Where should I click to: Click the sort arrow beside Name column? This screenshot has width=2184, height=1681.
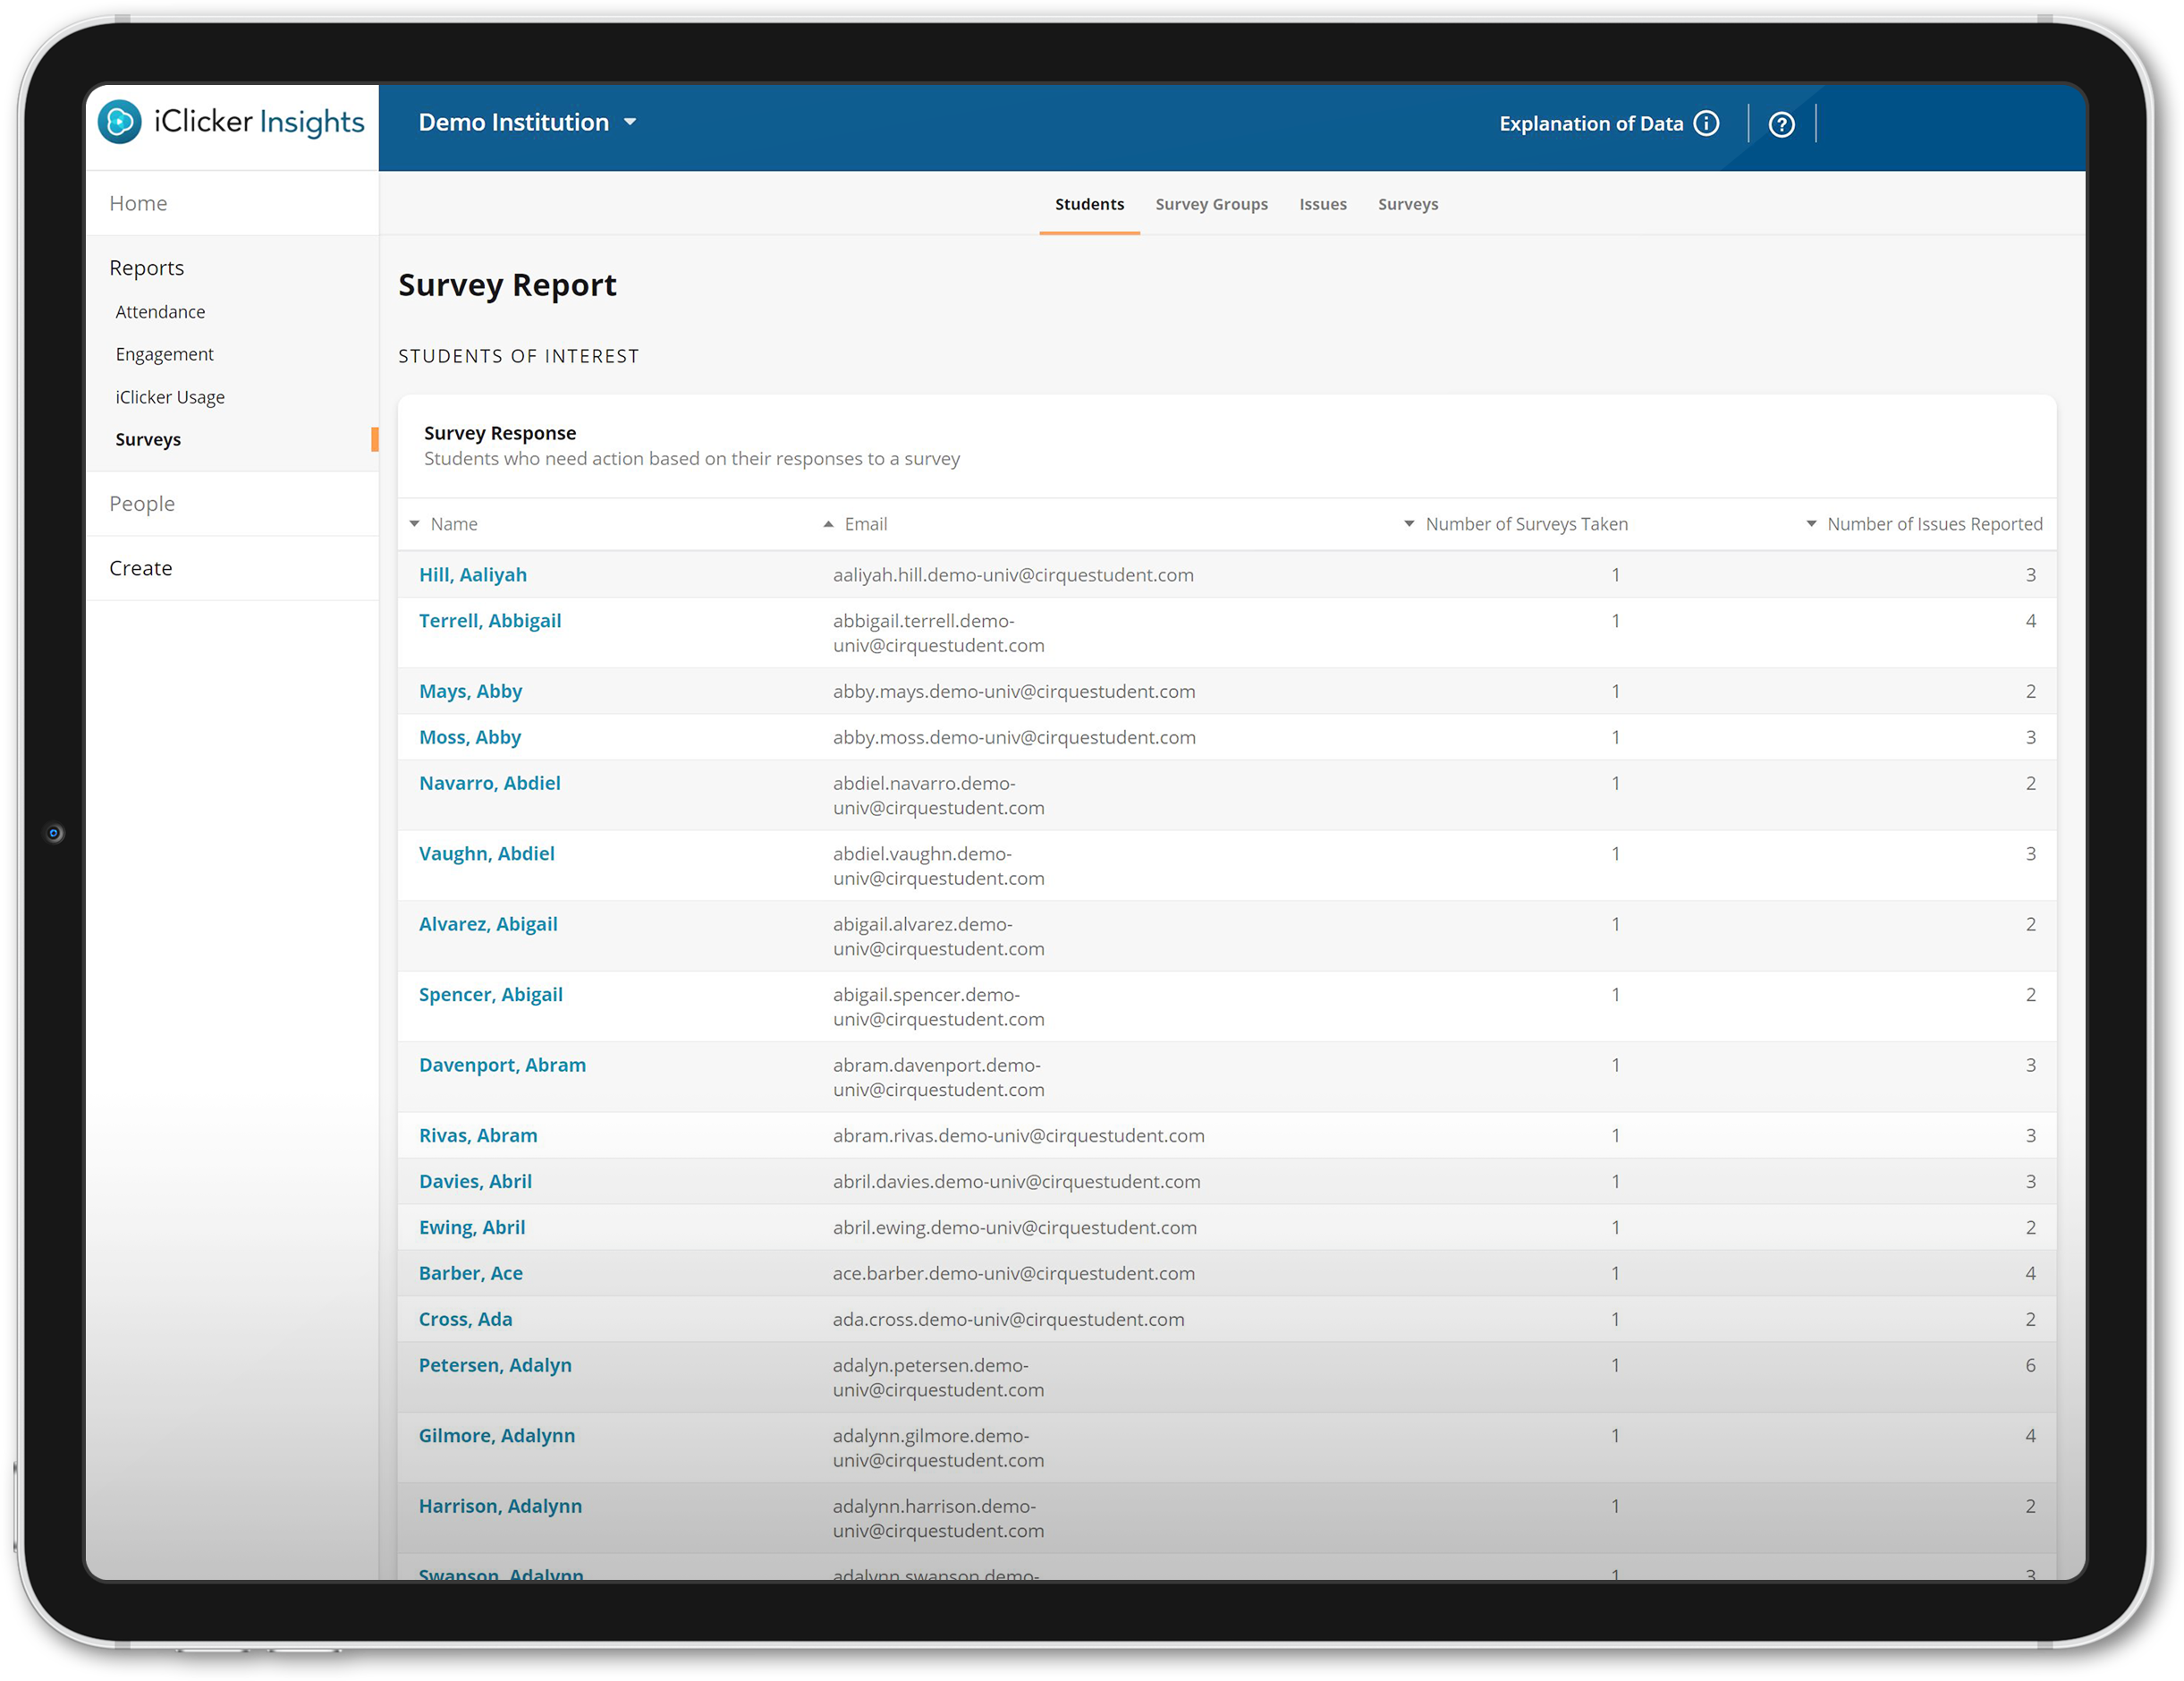coord(415,523)
